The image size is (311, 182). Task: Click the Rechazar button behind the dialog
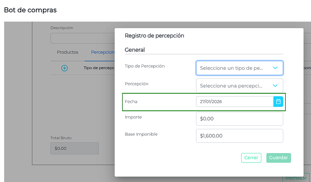296,178
